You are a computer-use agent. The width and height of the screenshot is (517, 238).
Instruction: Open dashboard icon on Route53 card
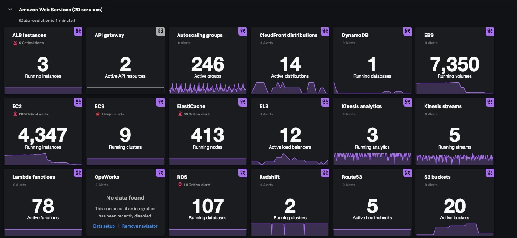408,173
